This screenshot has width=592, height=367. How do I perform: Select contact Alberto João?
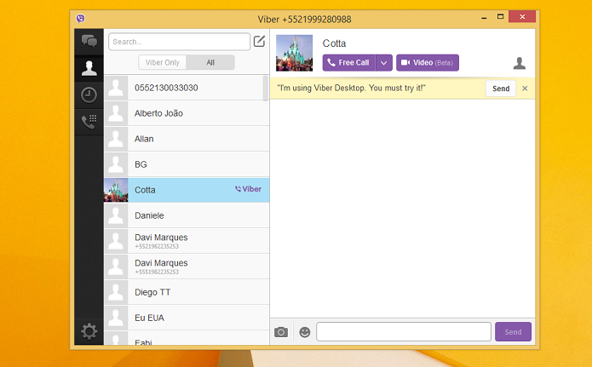[187, 113]
